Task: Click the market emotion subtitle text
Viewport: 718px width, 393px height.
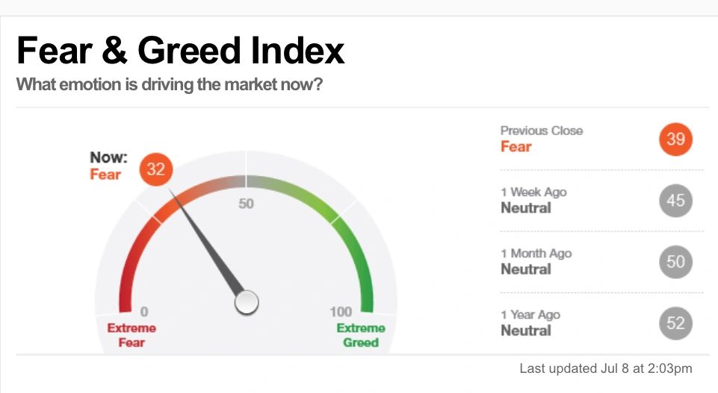Action: pos(169,84)
